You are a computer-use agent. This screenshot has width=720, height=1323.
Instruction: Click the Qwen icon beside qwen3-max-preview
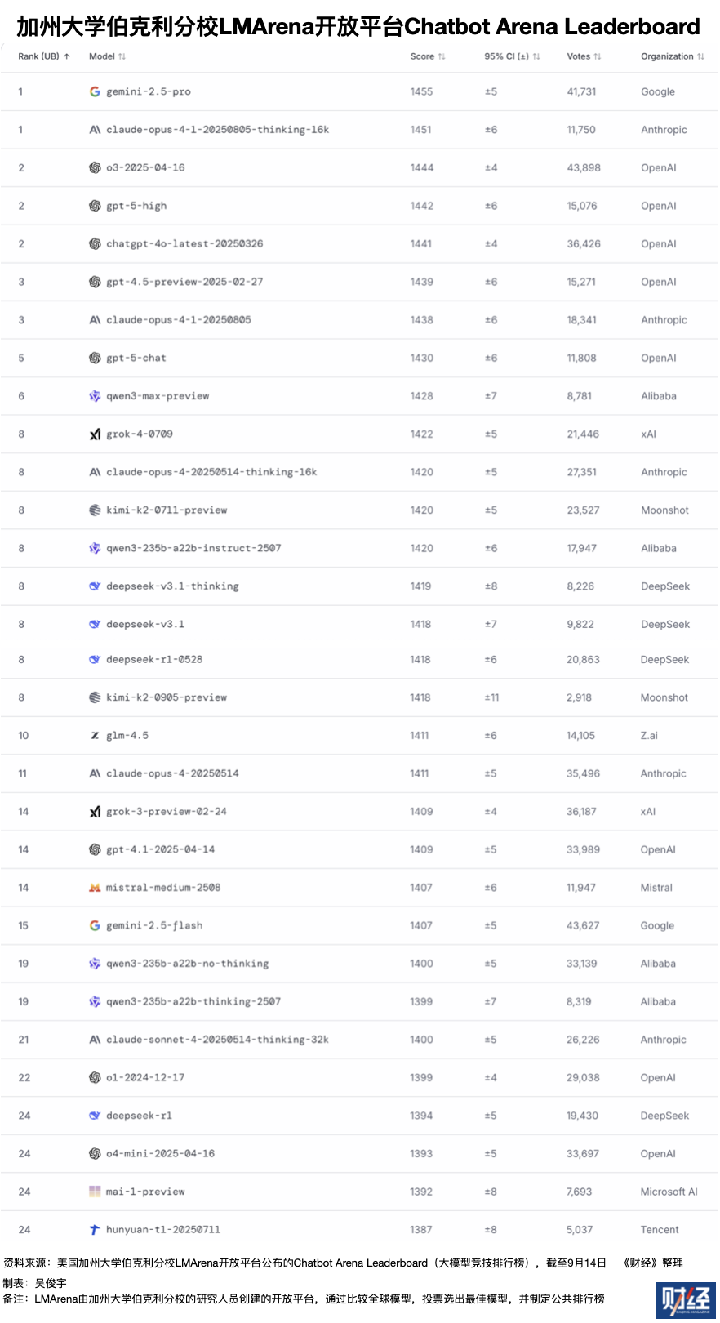pyautogui.click(x=95, y=396)
